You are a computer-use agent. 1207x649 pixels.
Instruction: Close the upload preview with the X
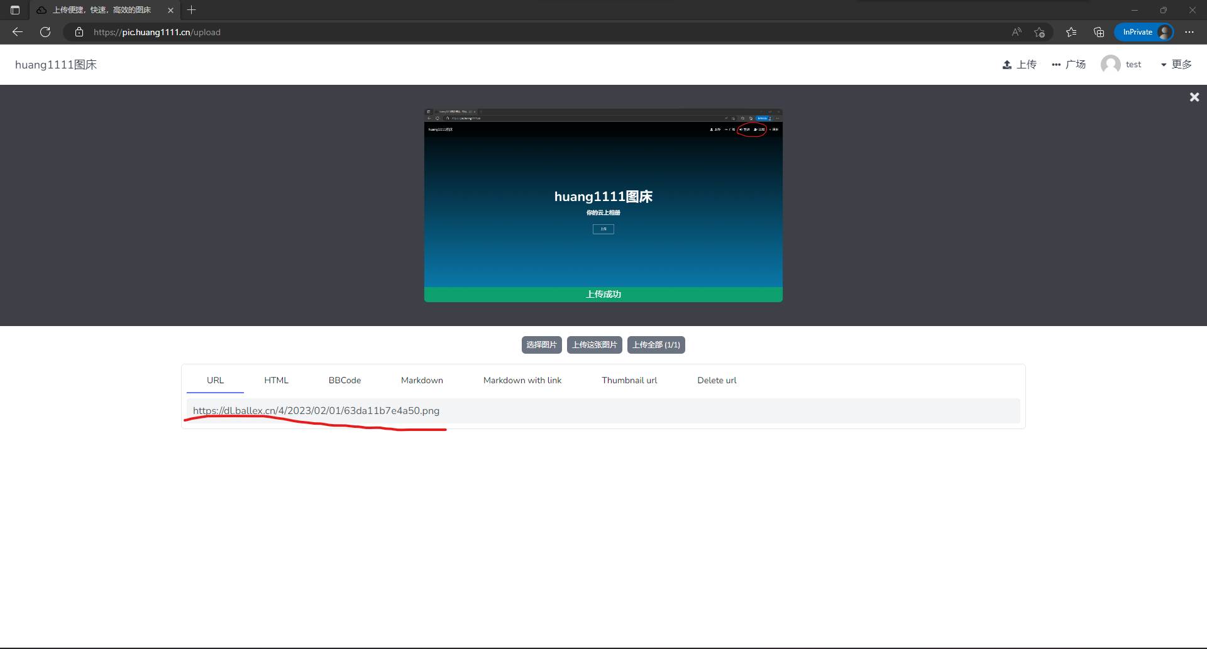click(x=1194, y=97)
